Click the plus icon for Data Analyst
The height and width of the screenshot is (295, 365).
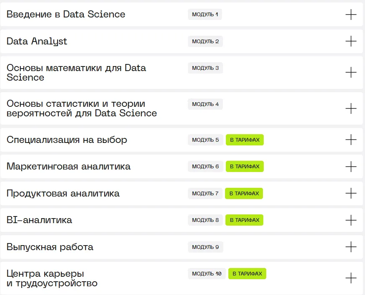pos(351,41)
